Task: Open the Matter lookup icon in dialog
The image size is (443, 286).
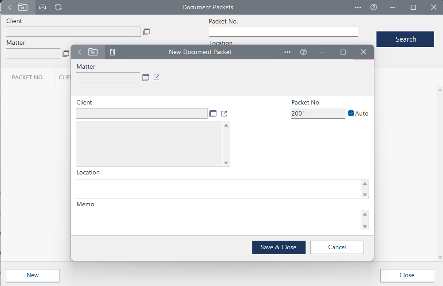Action: [x=145, y=77]
